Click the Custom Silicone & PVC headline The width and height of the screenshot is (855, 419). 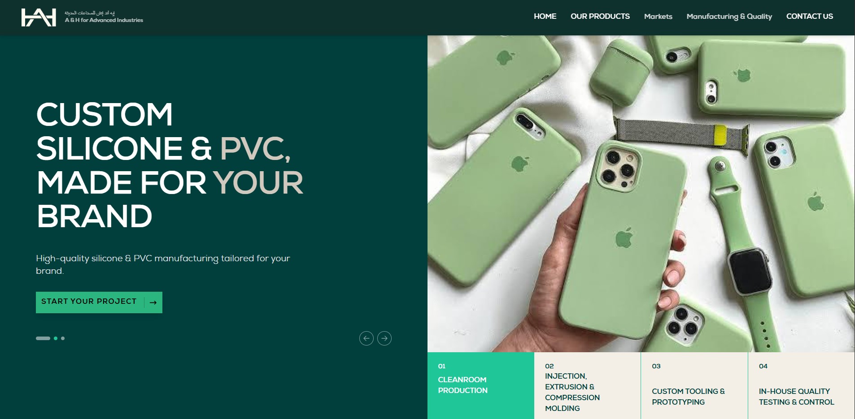(170, 165)
